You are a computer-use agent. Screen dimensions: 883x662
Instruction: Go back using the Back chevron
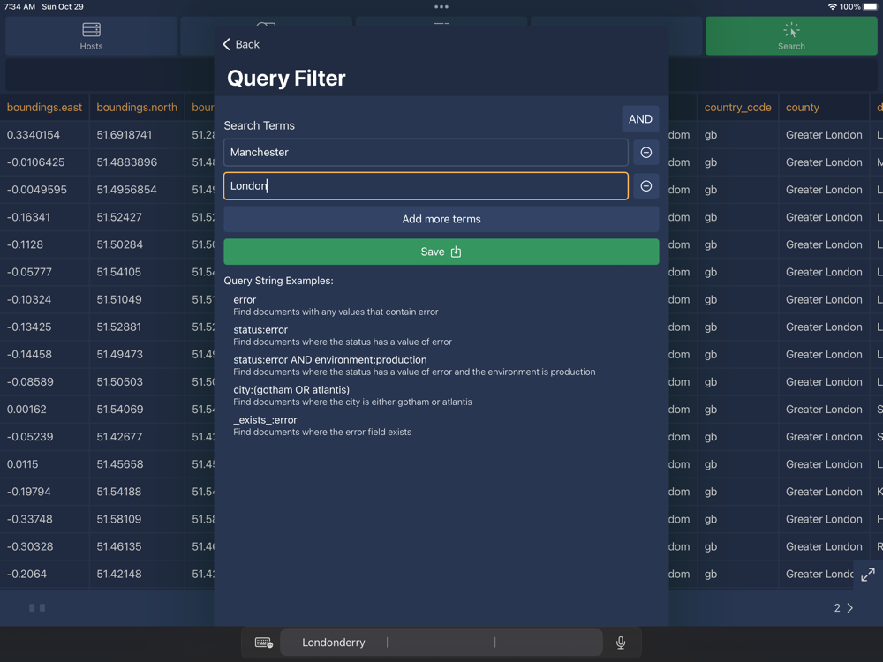pos(241,44)
